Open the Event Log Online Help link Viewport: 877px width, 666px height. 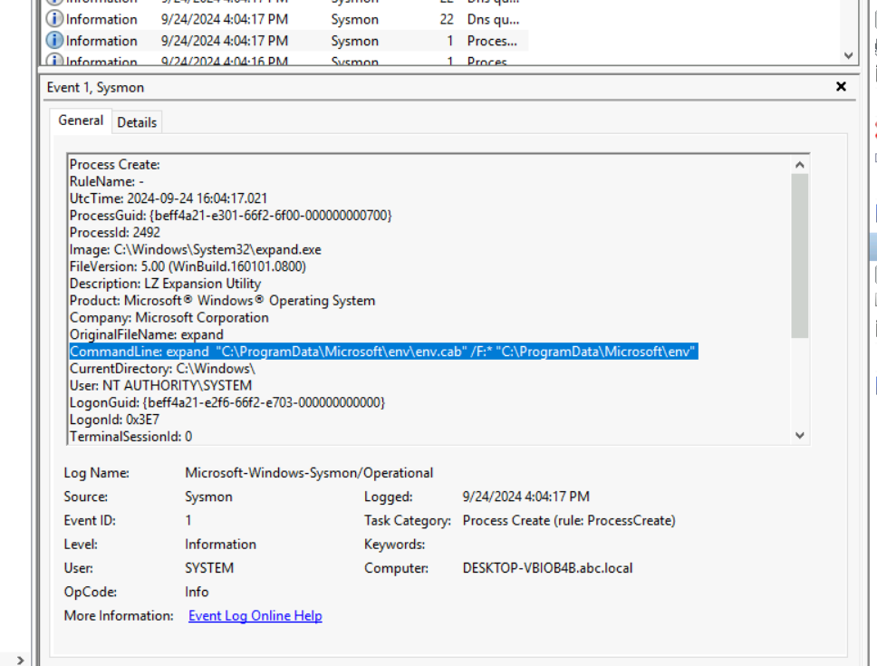pyautogui.click(x=255, y=616)
